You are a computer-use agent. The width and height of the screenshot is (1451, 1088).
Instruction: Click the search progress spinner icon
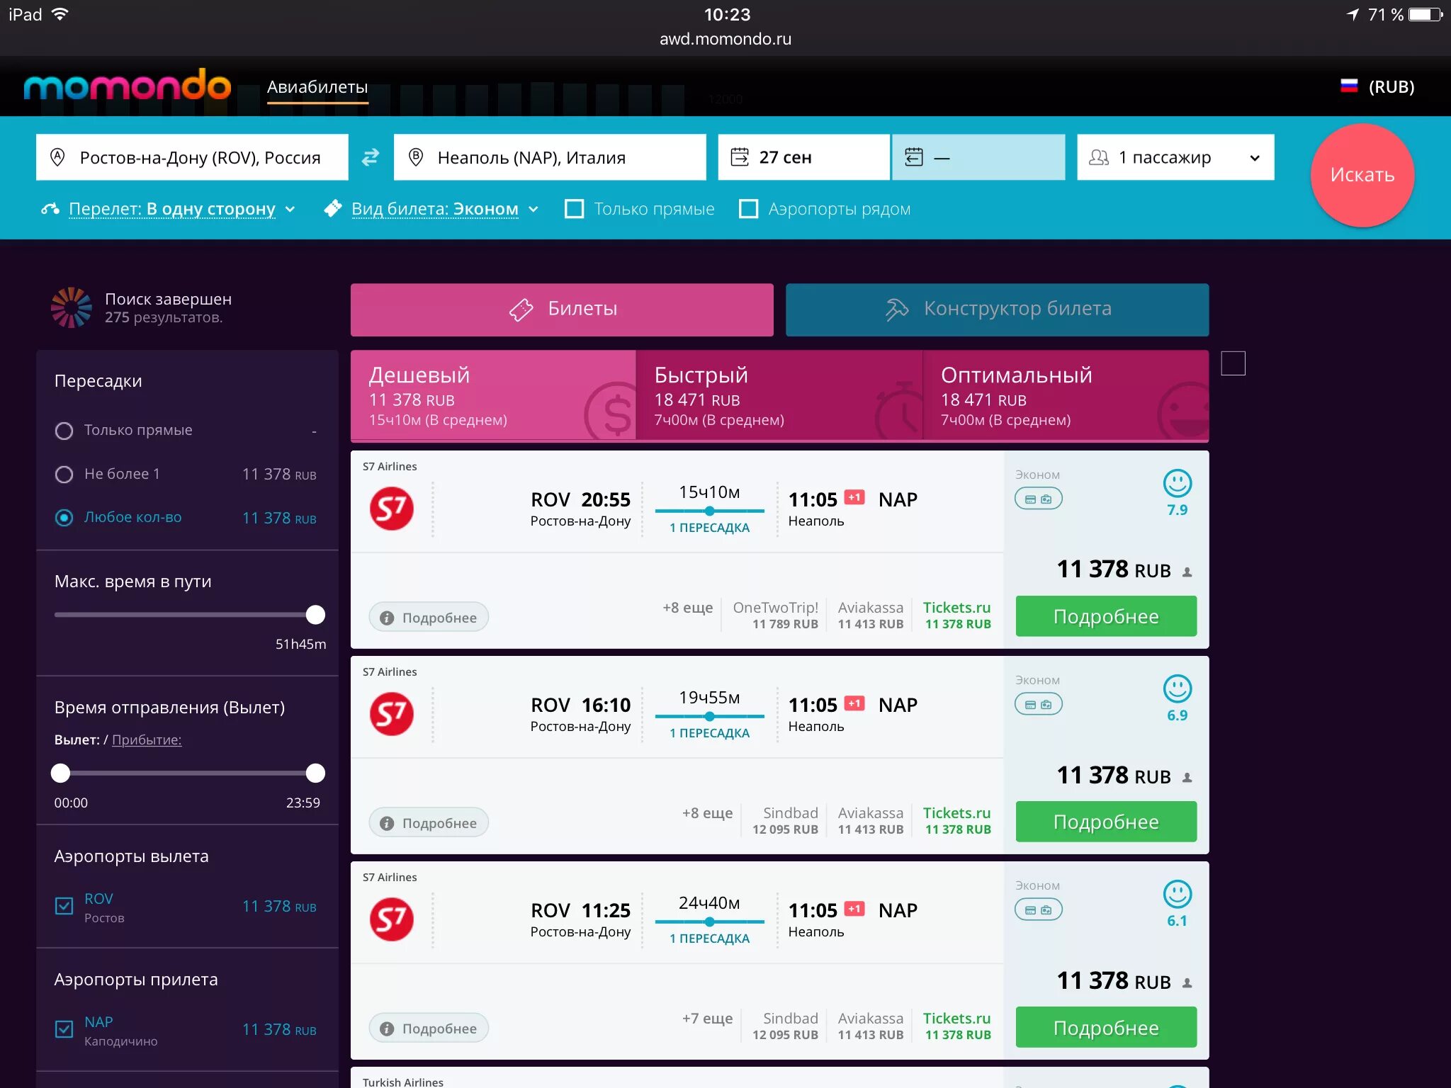[x=72, y=307]
